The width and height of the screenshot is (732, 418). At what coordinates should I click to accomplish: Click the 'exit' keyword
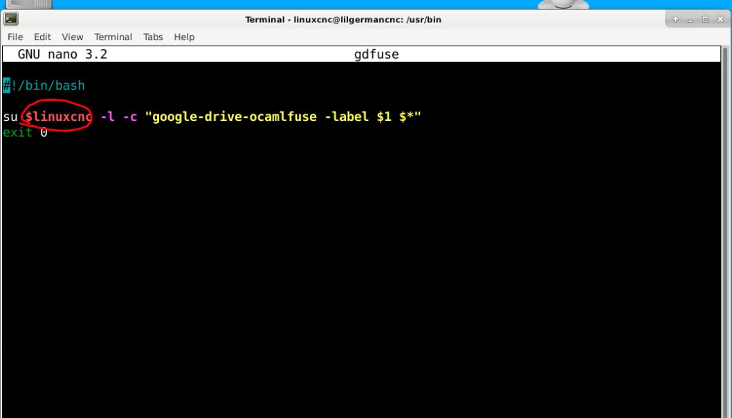point(17,133)
